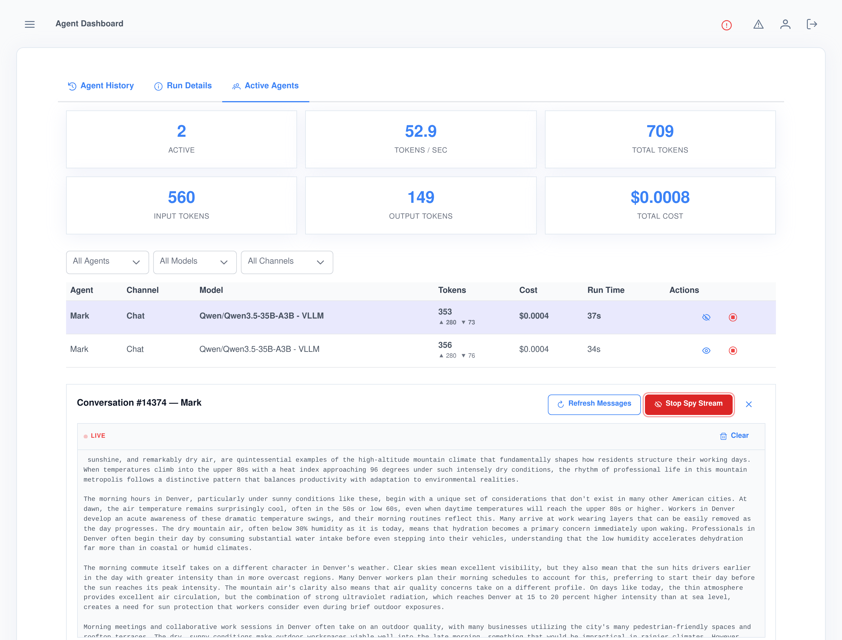Toggle spy eye for the 37s Mark row
The image size is (842, 640).
pyautogui.click(x=706, y=317)
